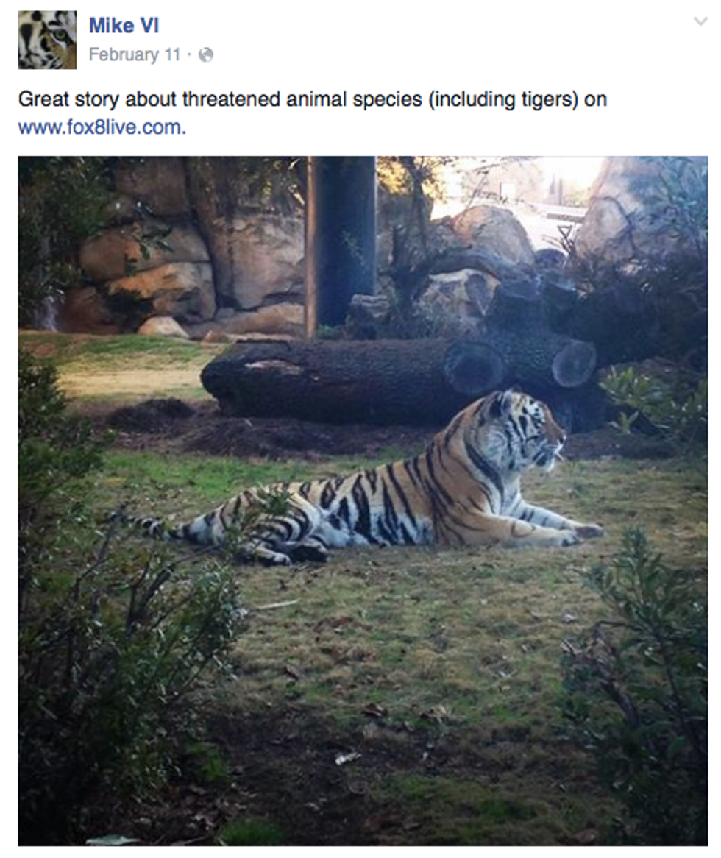Click the grass directly in front of tiger
The image size is (721, 858).
(x=441, y=589)
